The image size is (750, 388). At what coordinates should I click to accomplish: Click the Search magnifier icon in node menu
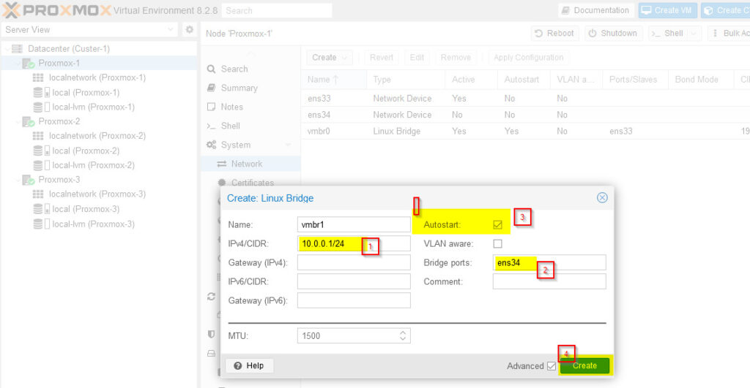point(211,69)
